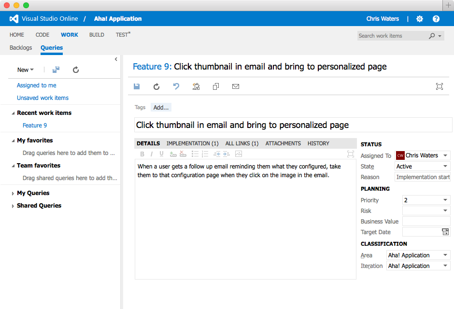Click the Business Value field
The image size is (454, 309).
pyautogui.click(x=426, y=221)
